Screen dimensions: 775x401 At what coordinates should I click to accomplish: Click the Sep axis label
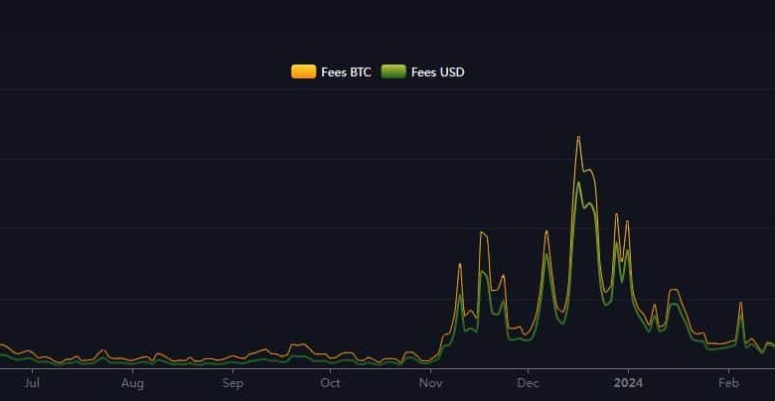point(232,382)
